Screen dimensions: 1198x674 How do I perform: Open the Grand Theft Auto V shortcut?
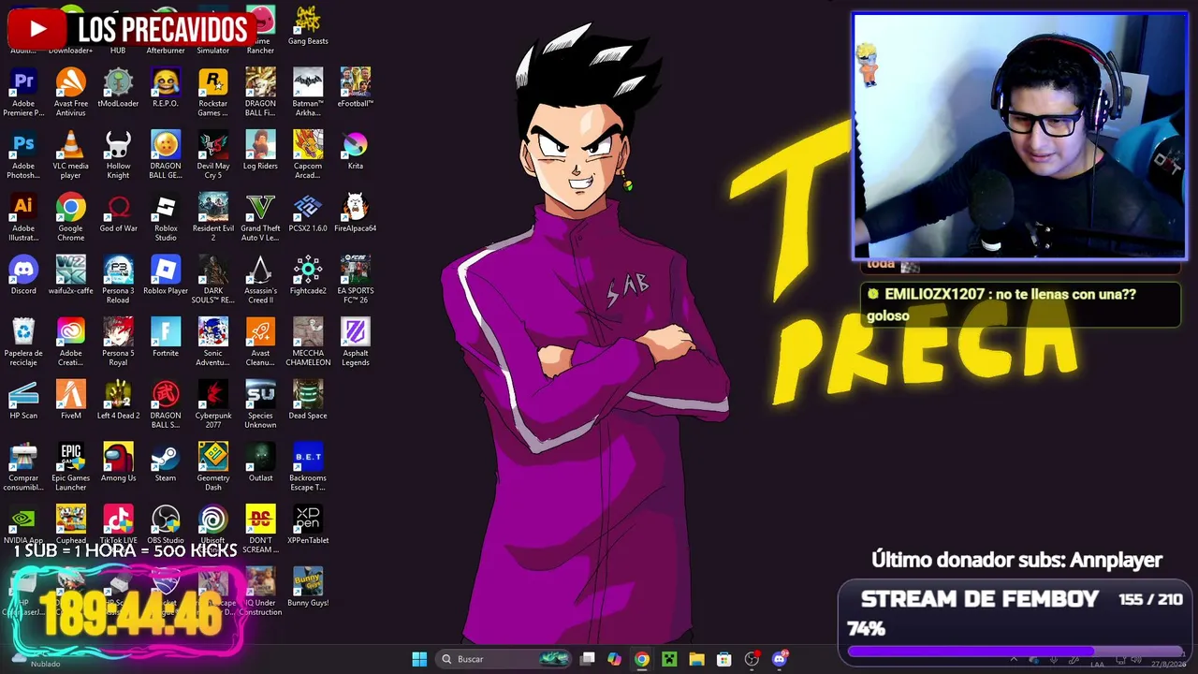[x=260, y=217]
